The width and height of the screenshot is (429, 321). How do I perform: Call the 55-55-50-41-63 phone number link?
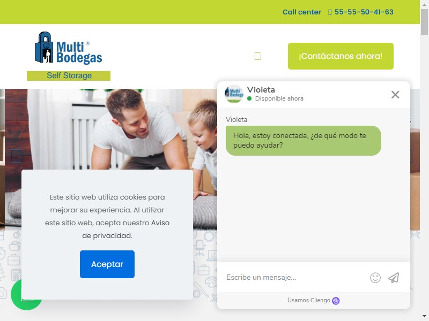[x=364, y=12]
